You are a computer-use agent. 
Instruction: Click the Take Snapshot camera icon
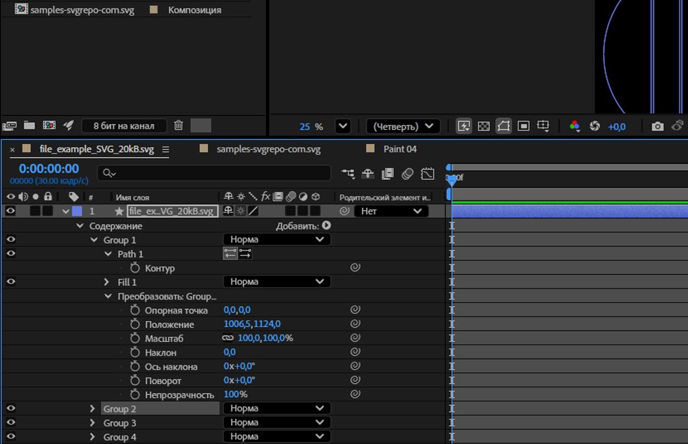click(x=658, y=126)
